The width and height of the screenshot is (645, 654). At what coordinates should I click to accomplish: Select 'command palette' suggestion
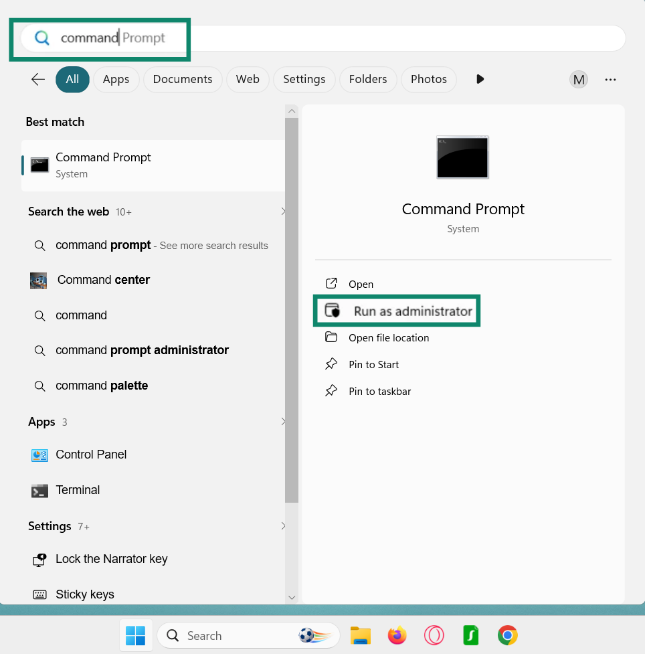coord(153,386)
